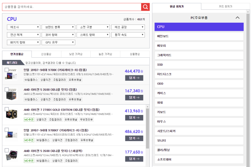The image size is (252, 167).
Task: Sort by 상품명순 tab
Action: [135, 54]
